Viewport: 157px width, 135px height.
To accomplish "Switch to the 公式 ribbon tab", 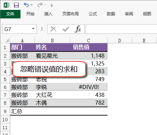I will [x=93, y=14].
